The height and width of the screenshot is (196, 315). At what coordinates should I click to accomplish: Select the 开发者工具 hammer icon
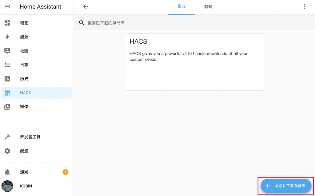(x=7, y=137)
